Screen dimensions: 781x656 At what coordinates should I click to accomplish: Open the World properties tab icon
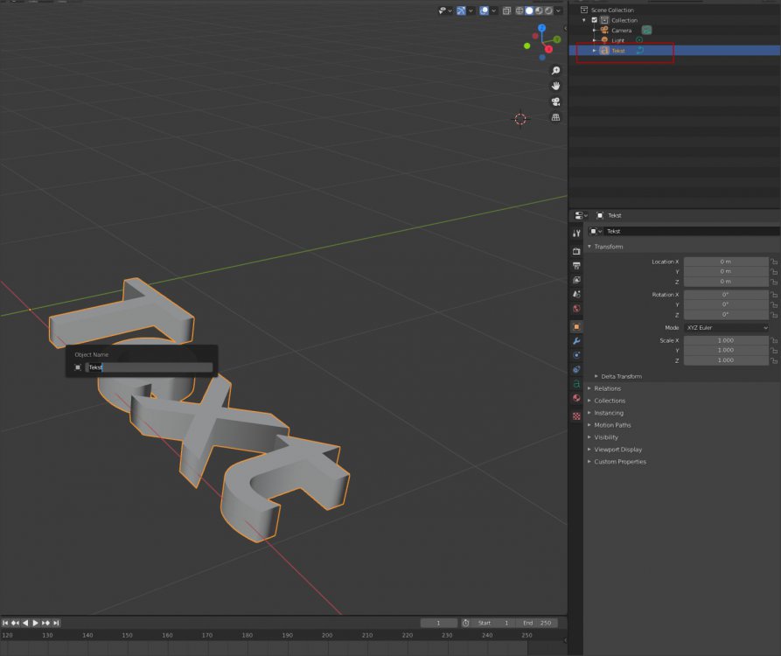576,309
